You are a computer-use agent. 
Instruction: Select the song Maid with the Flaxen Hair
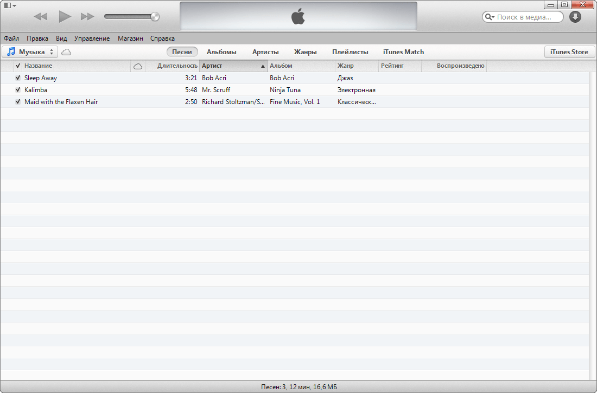coord(61,102)
